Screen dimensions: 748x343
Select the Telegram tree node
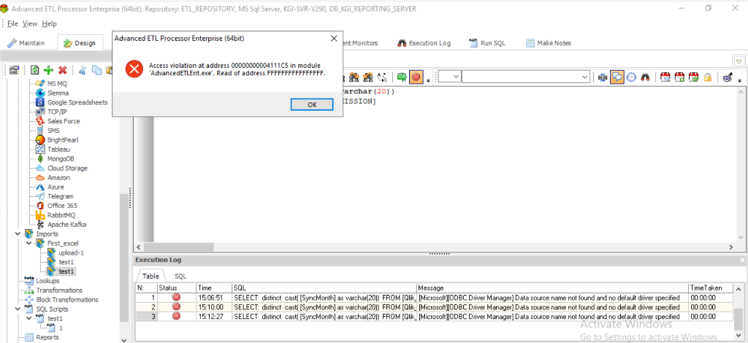pyautogui.click(x=61, y=196)
